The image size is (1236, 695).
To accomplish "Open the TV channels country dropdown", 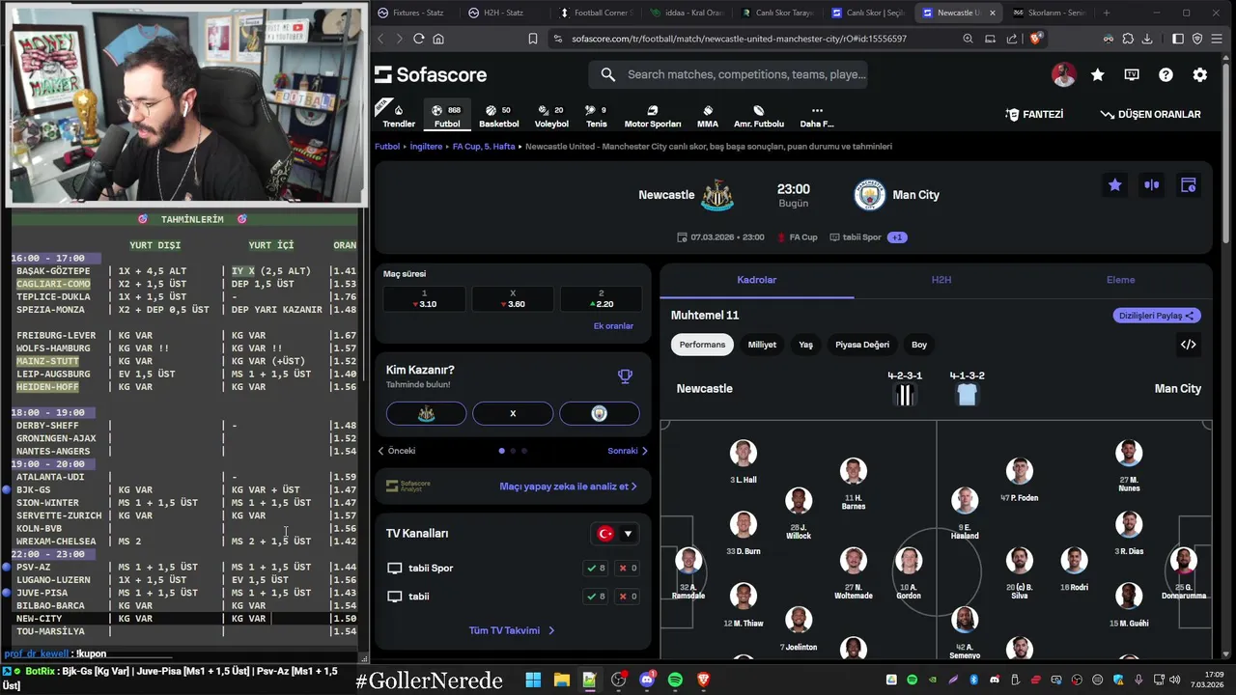I will coord(615,534).
